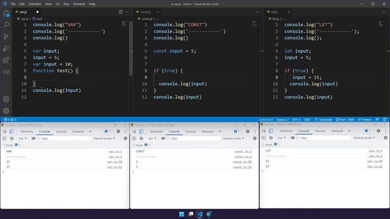The image size is (390, 219).
Task: Toggle device toolbar in var DevTools window
Action: pos(12,131)
